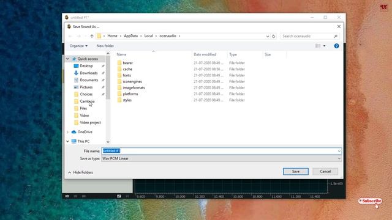Select OneDrive in sidebar
This screenshot has width=392, height=220.
click(x=85, y=132)
